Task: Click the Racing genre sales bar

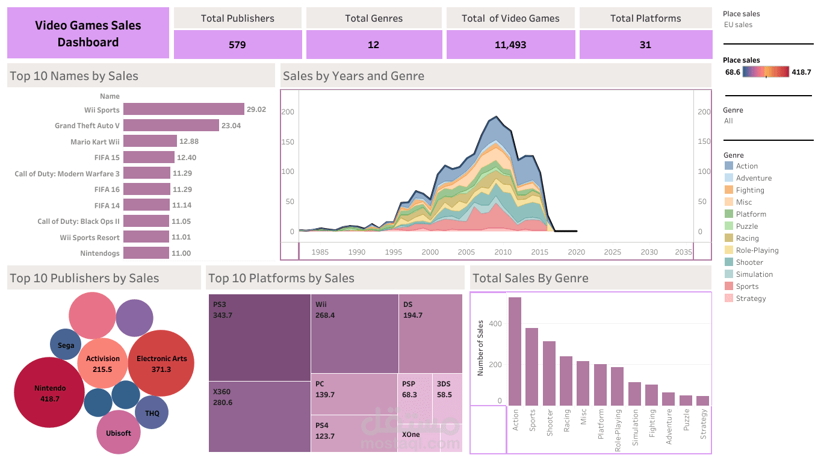Action: pos(566,381)
